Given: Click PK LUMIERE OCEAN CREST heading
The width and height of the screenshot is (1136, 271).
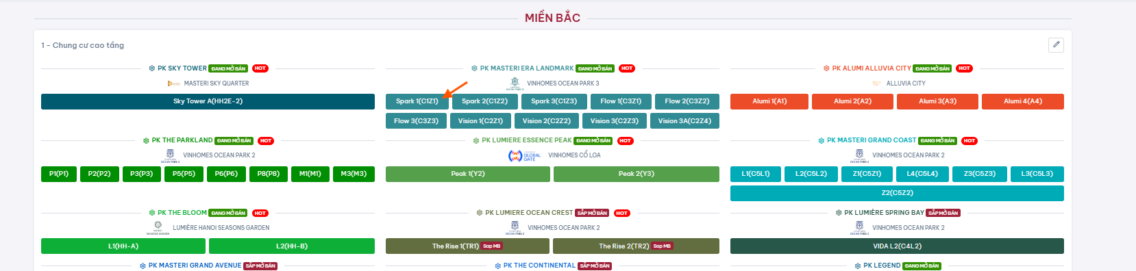Looking at the screenshot, I should [529, 213].
